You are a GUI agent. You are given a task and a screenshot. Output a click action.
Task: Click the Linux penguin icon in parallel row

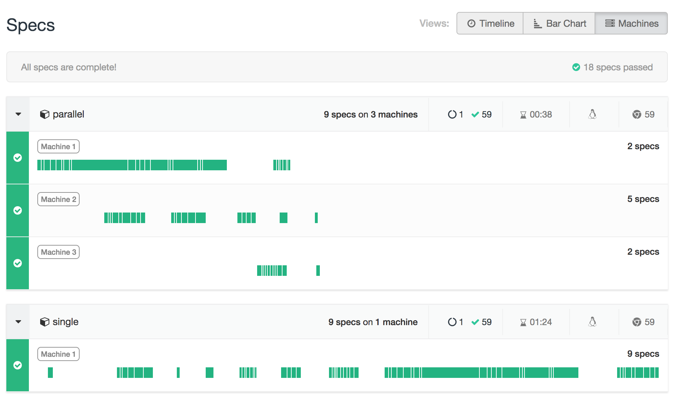click(x=592, y=114)
